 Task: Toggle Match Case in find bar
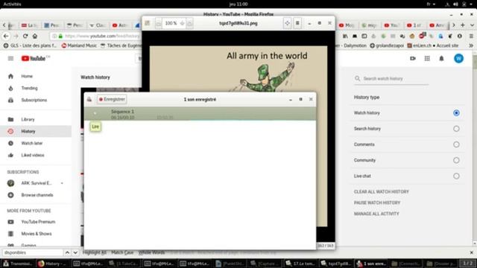coord(122,252)
